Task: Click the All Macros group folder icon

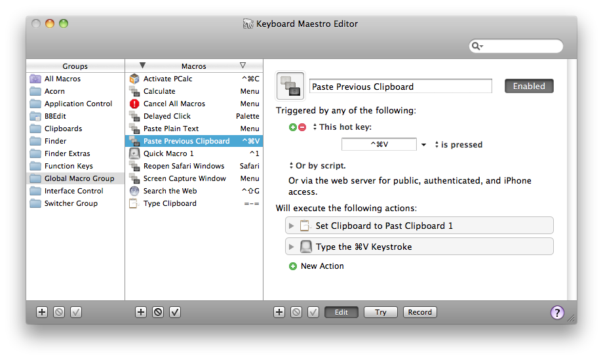Action: coord(35,79)
